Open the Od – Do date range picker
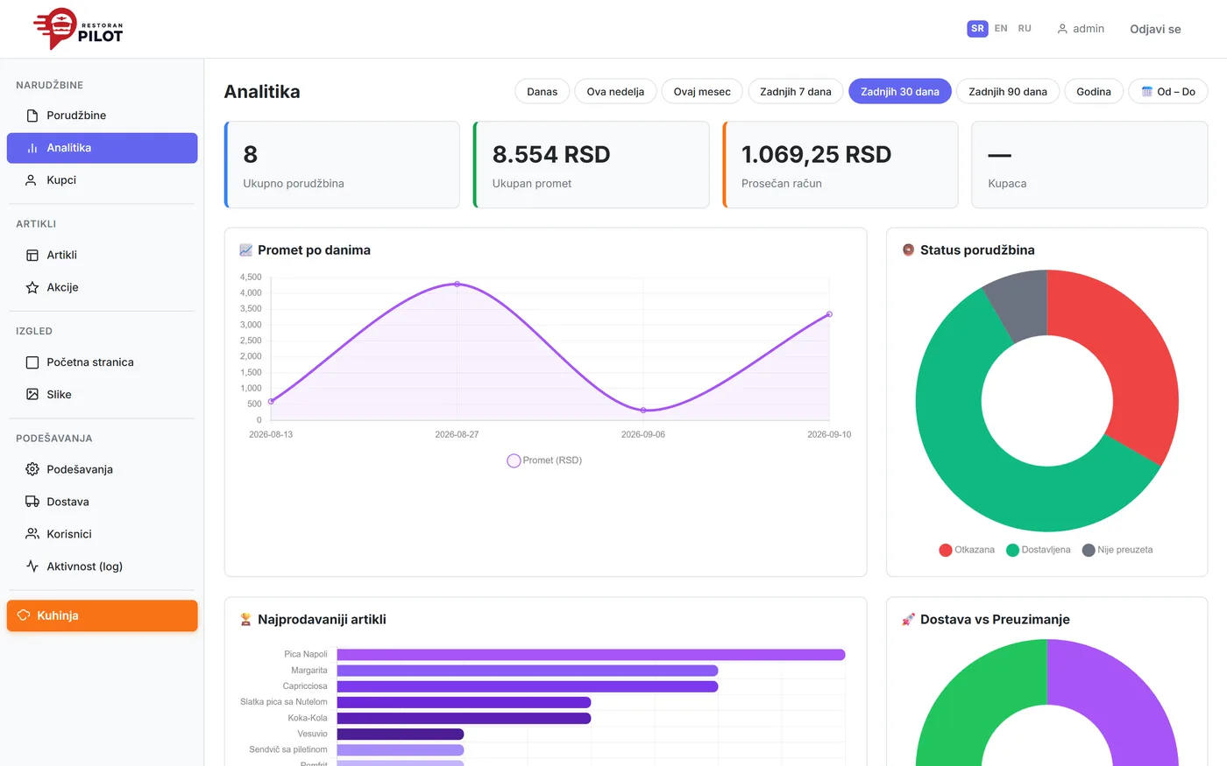 pyautogui.click(x=1168, y=92)
